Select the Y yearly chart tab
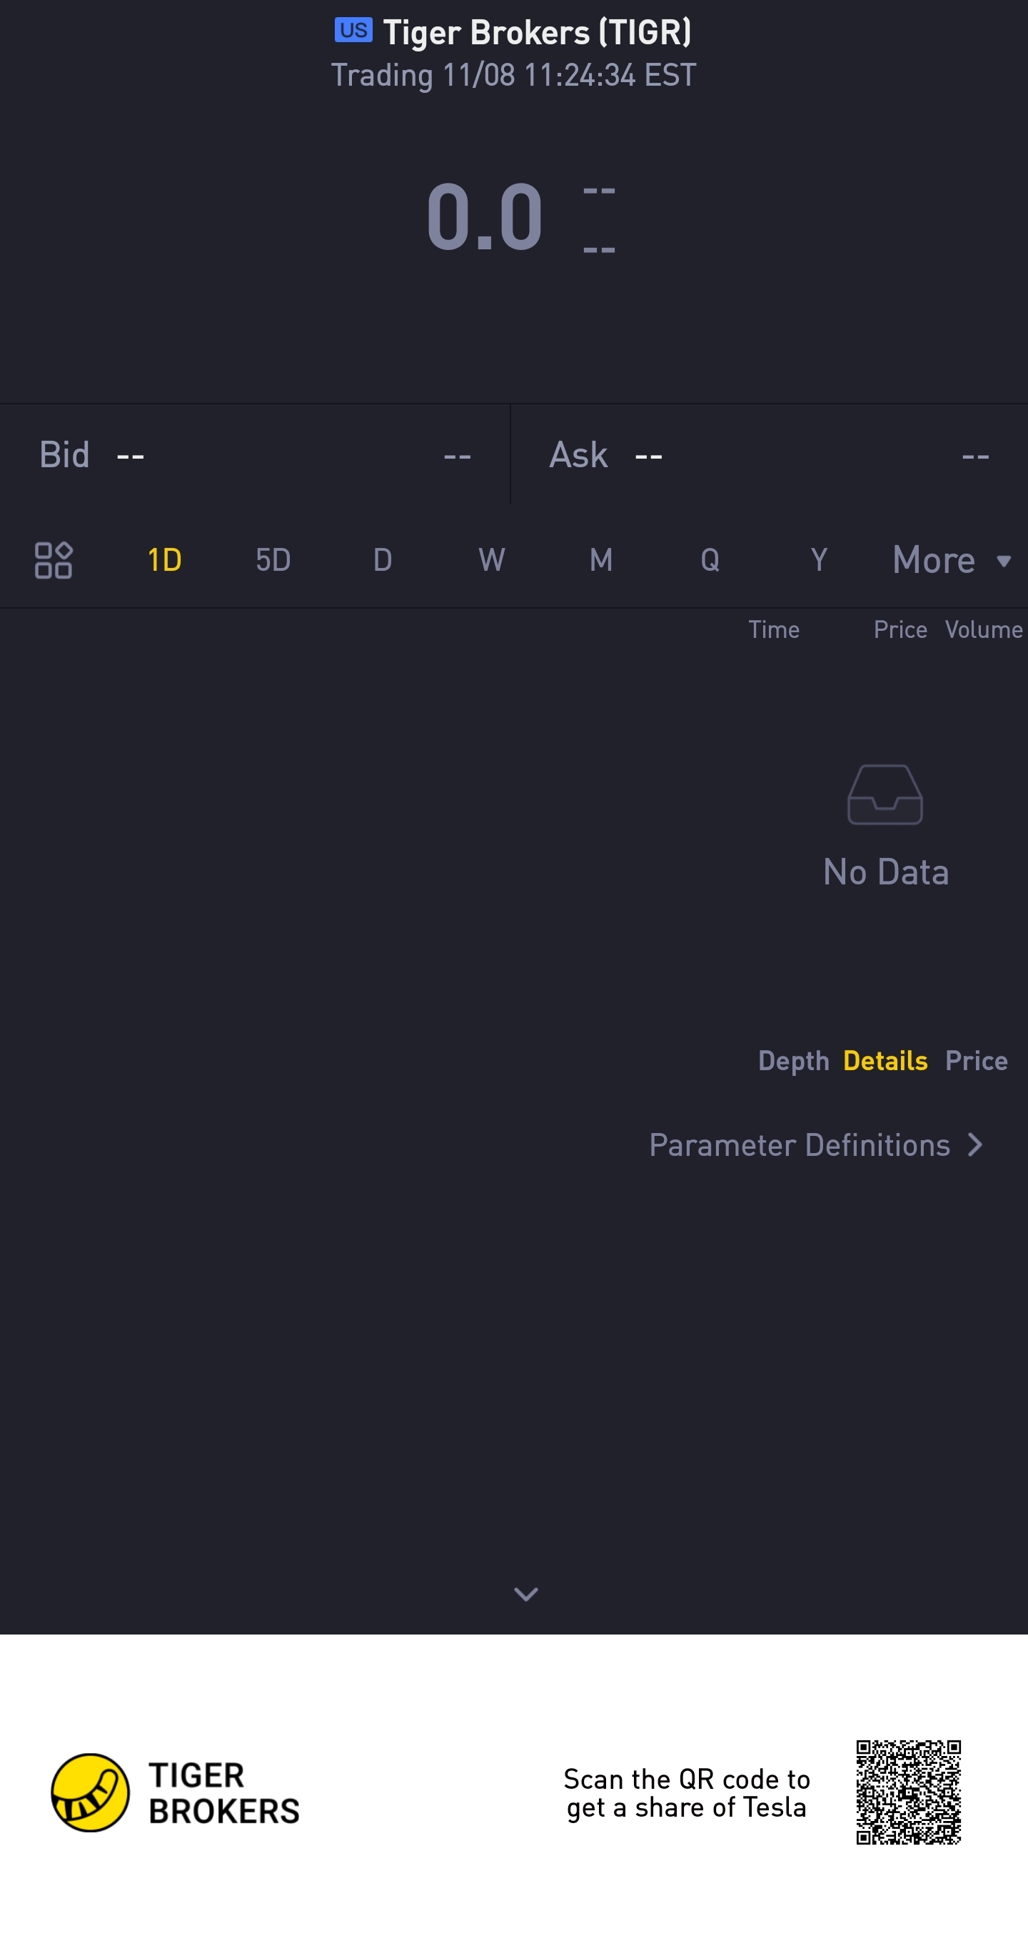 pos(819,559)
